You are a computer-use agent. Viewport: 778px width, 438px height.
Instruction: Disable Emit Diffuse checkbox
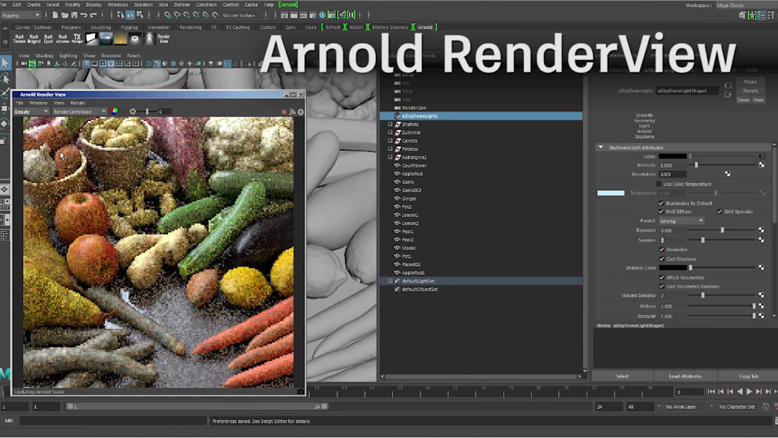tap(661, 212)
